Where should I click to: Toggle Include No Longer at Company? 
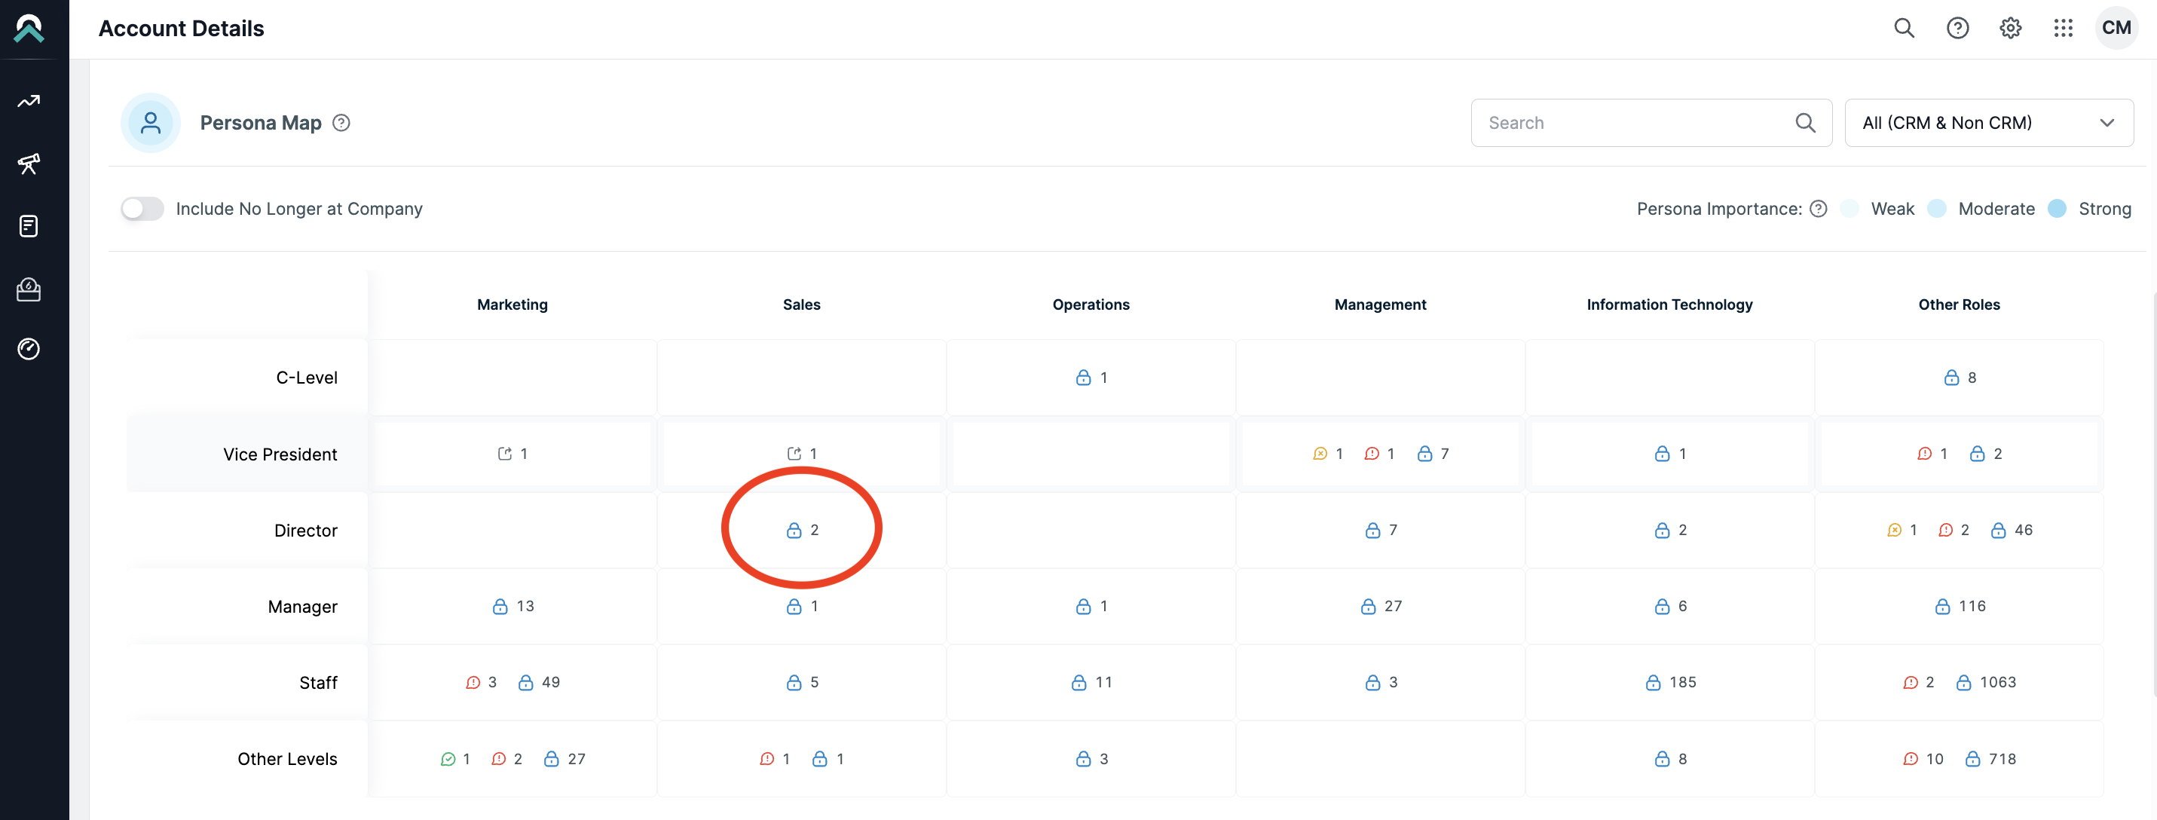point(142,210)
